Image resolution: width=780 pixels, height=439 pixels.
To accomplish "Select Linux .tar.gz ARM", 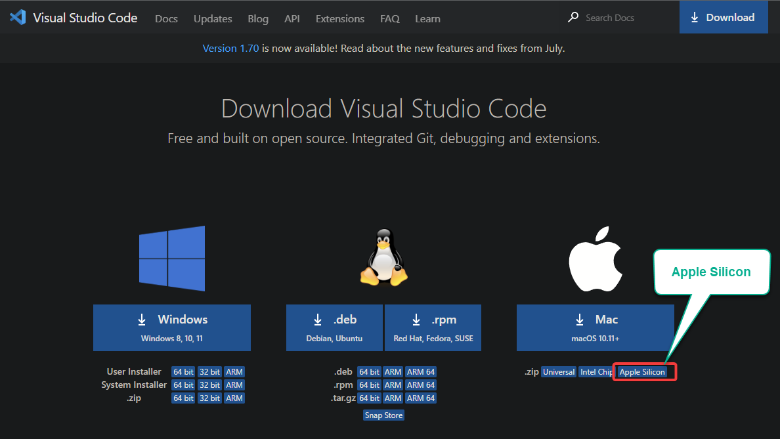I will (393, 398).
